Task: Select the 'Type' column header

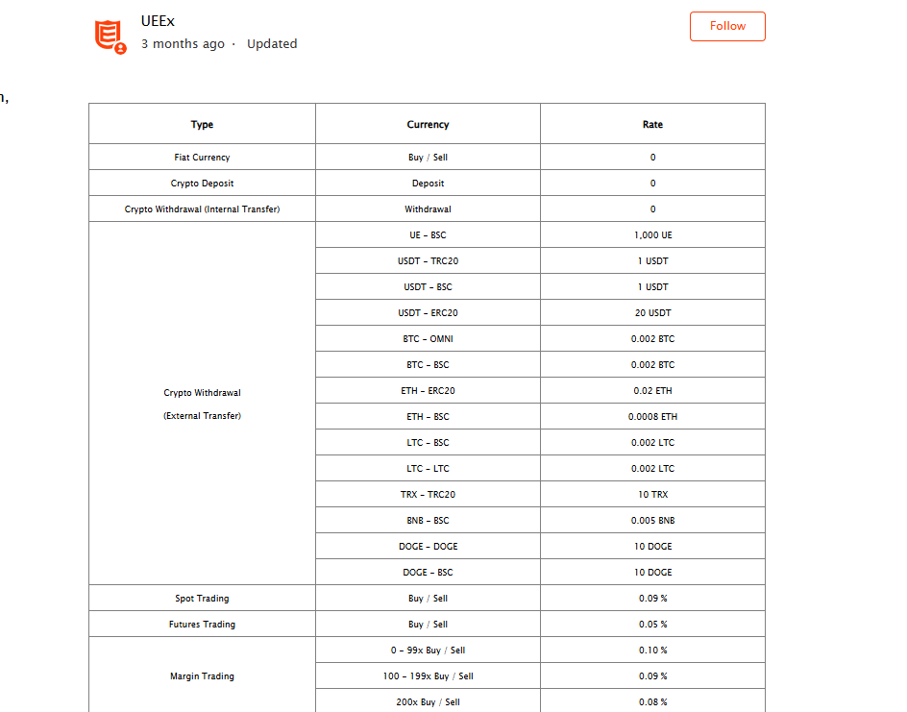Action: click(x=202, y=124)
